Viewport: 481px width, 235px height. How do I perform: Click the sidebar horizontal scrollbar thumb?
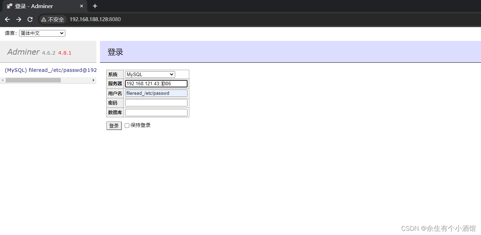tap(33, 80)
